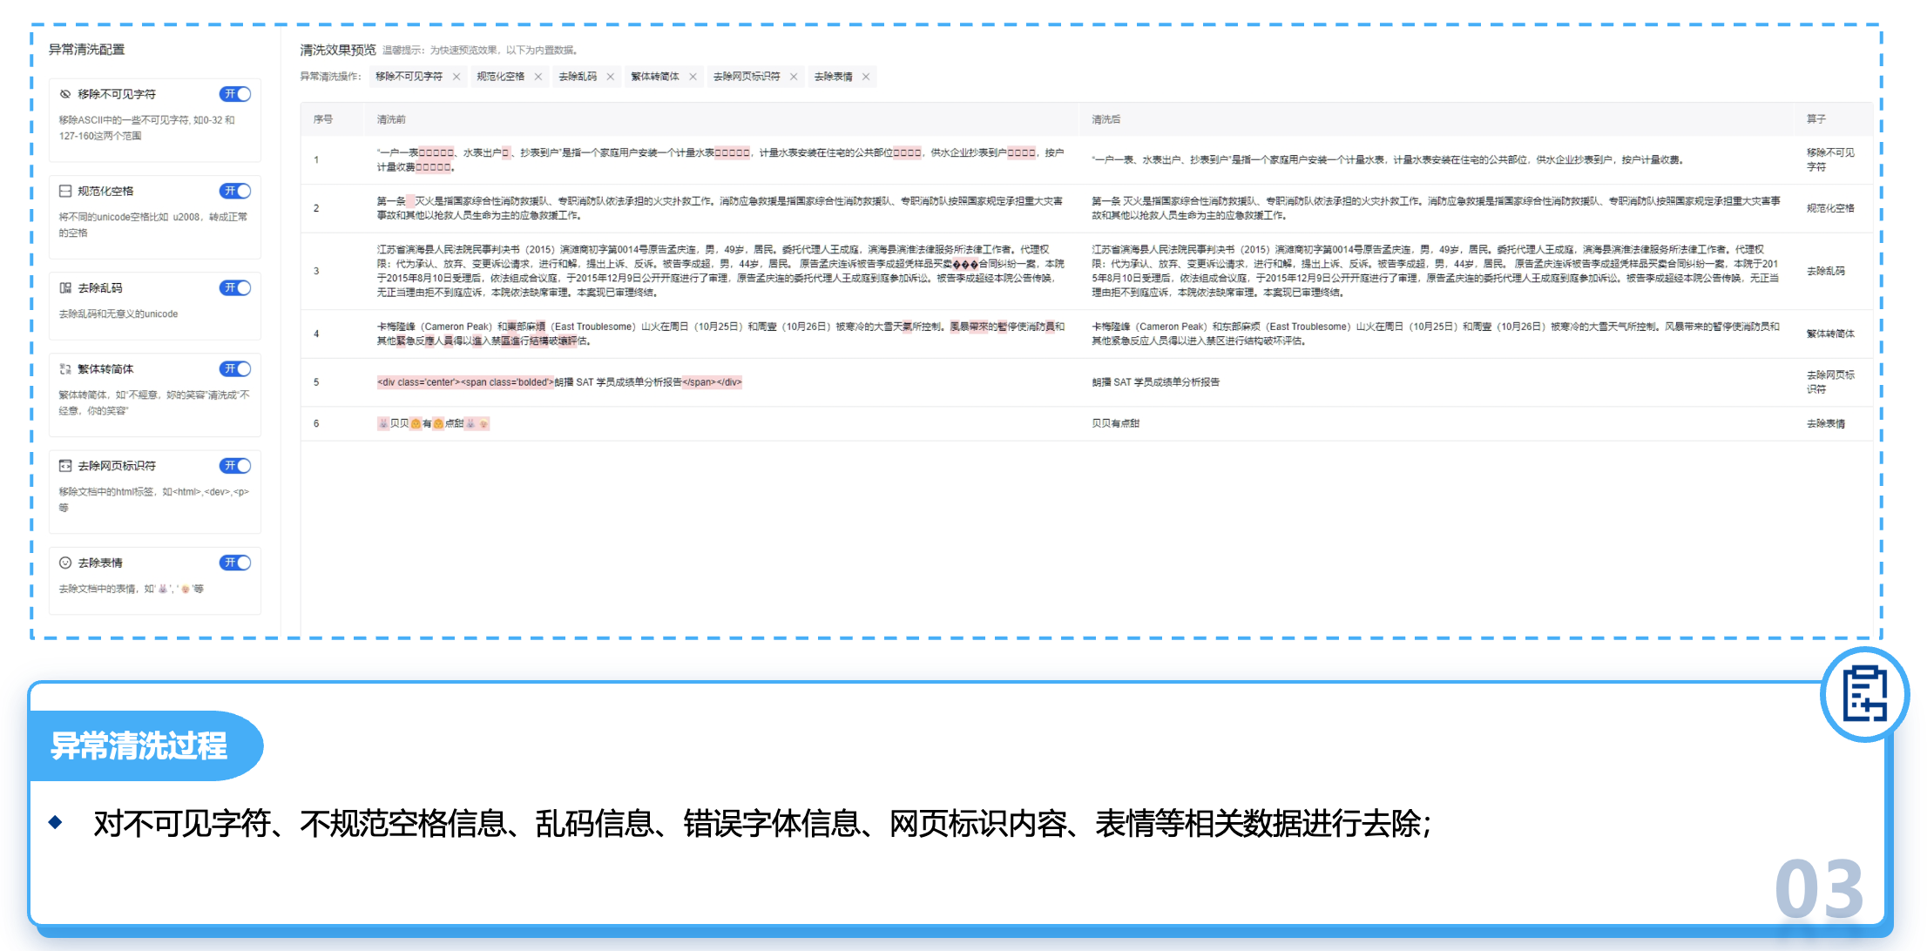Click the 去除表情 smiley icon
Viewport: 1927px width, 951px height.
tap(64, 563)
